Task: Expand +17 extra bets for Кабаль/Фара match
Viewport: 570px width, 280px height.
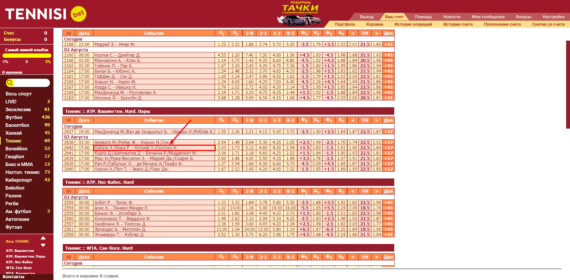Action: (388, 148)
